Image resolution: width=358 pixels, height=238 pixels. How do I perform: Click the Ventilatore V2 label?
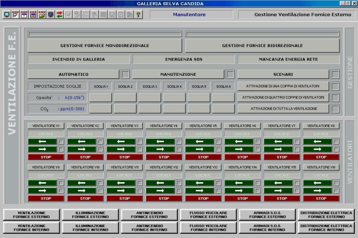point(85,126)
